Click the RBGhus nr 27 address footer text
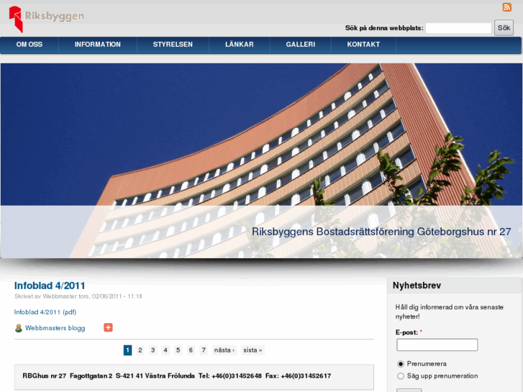 click(177, 376)
